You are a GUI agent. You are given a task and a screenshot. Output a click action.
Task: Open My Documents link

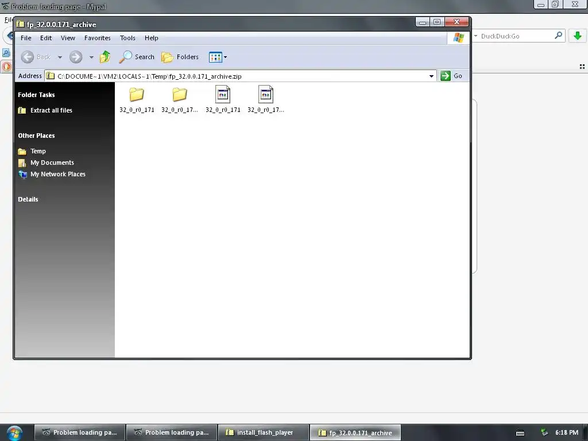pos(52,163)
